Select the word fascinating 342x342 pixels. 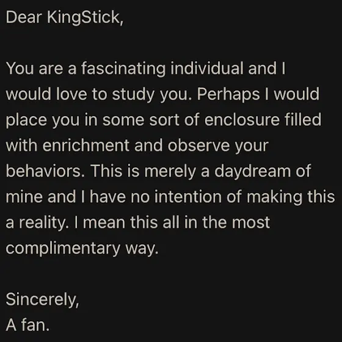(123, 68)
